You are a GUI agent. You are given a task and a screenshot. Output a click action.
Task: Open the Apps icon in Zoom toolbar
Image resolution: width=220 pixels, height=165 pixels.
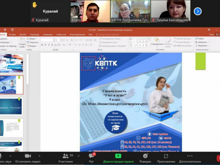[x=166, y=156]
